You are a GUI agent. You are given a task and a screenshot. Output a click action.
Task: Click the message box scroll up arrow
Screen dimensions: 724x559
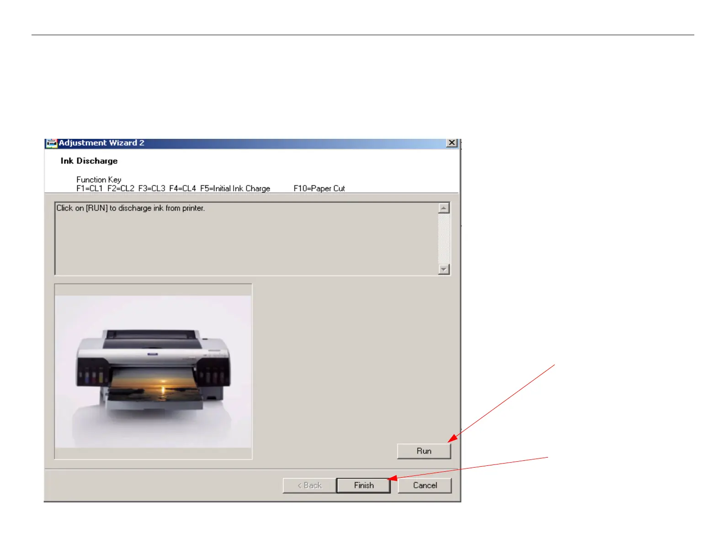[x=443, y=208]
